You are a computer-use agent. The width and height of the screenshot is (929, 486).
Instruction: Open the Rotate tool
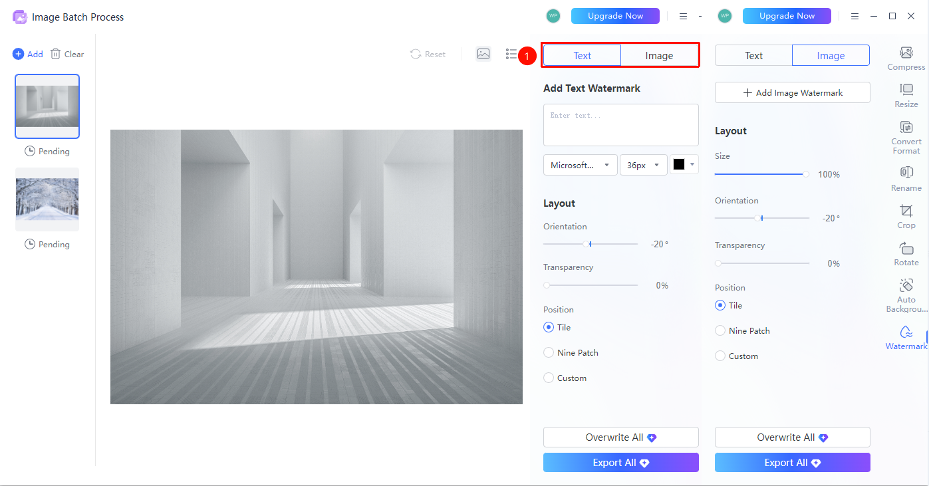pos(906,253)
